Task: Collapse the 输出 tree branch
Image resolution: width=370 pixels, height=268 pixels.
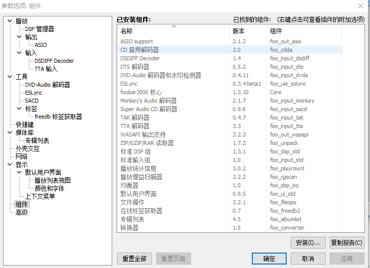Action: [19, 37]
